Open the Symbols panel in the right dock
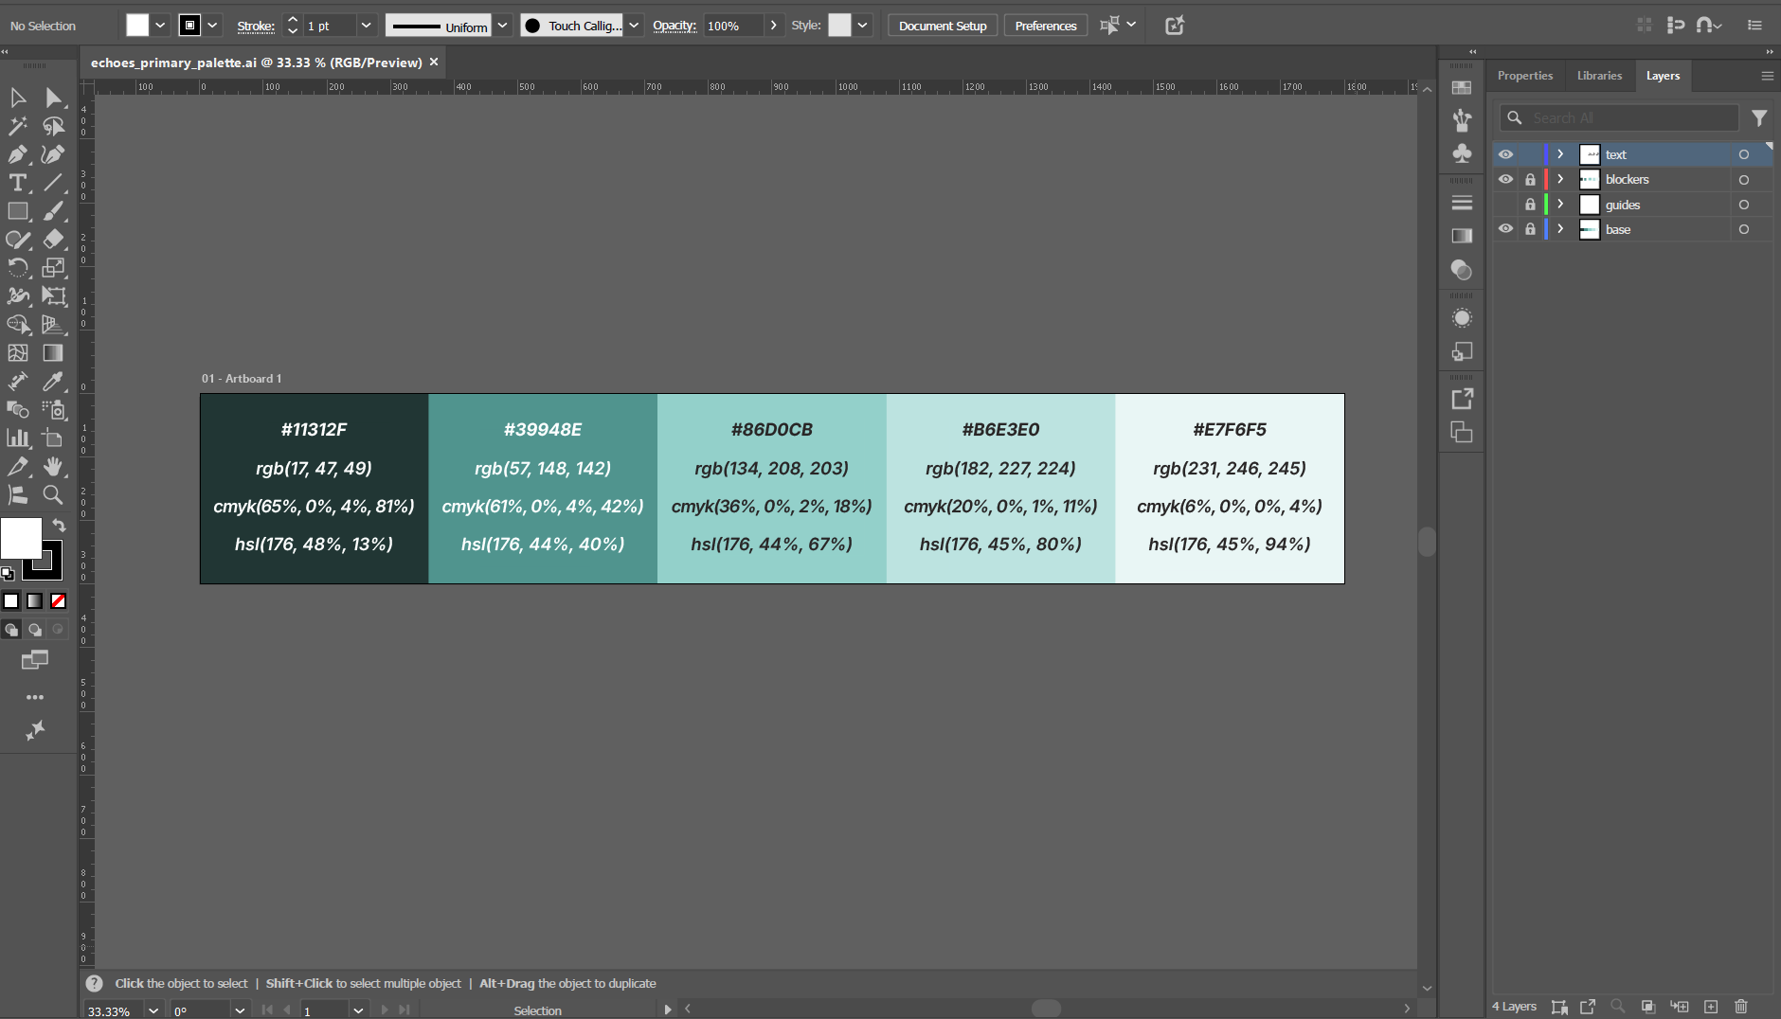Viewport: 1781px width, 1019px height. pyautogui.click(x=1462, y=154)
